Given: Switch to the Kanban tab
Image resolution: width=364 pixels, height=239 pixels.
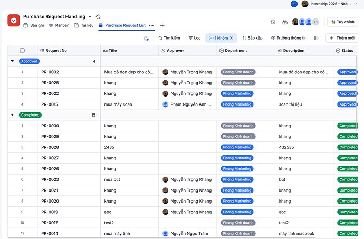Looking at the screenshot, I should (59, 25).
